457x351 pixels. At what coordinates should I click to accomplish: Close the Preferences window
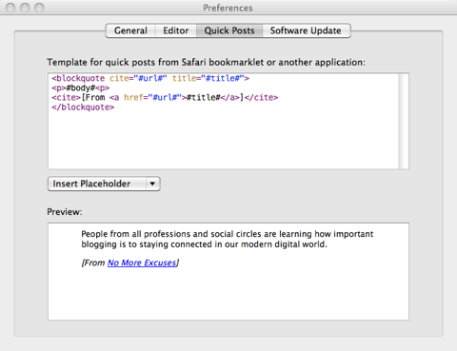pyautogui.click(x=10, y=8)
